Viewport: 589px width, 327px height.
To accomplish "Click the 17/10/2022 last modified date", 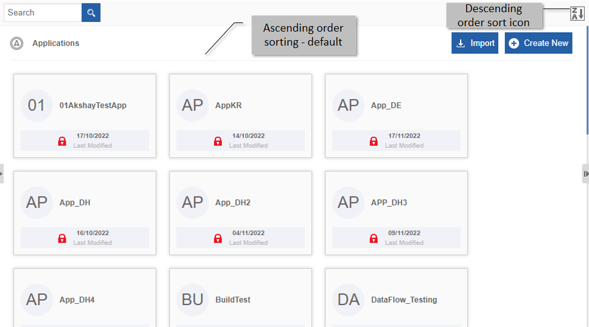I will pos(92,136).
